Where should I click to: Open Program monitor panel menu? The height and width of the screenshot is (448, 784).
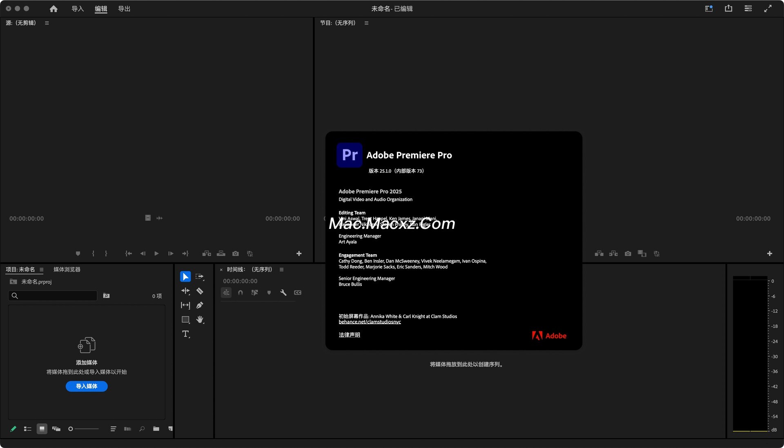(x=367, y=23)
